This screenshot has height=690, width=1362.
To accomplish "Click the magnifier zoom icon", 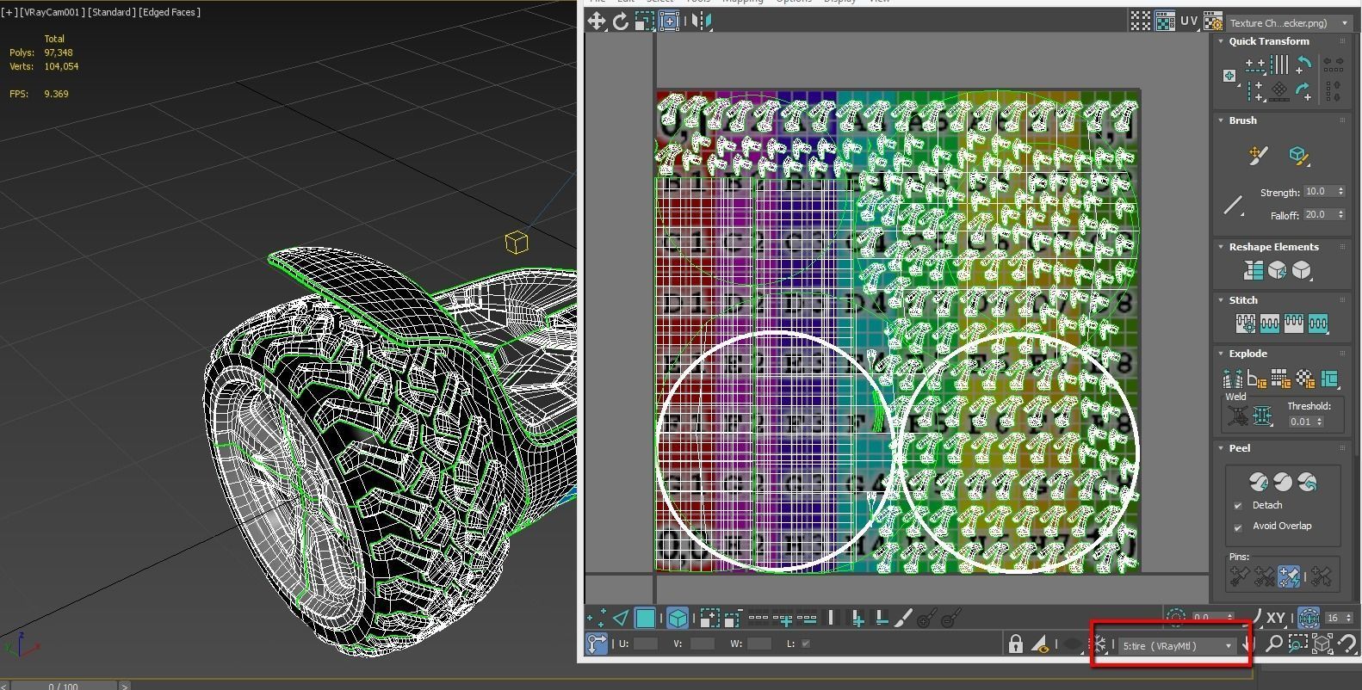I will [x=1274, y=644].
